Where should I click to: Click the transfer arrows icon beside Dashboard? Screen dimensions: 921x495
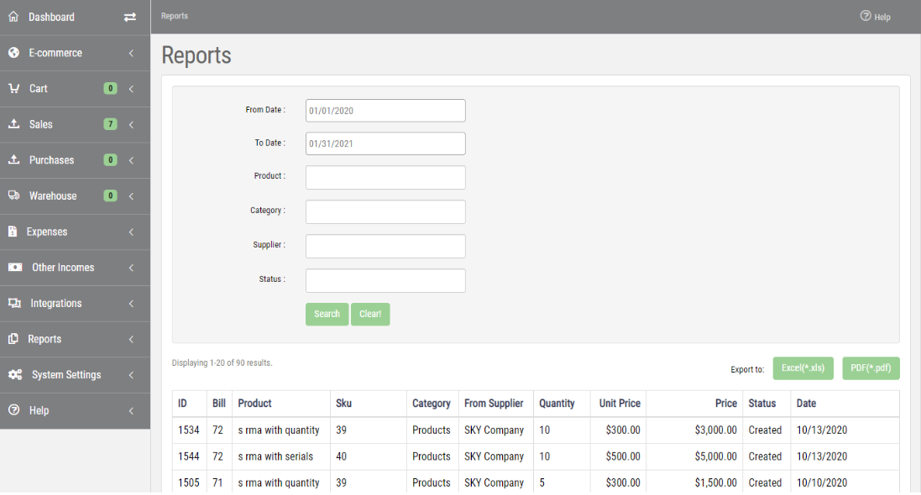pyautogui.click(x=130, y=17)
